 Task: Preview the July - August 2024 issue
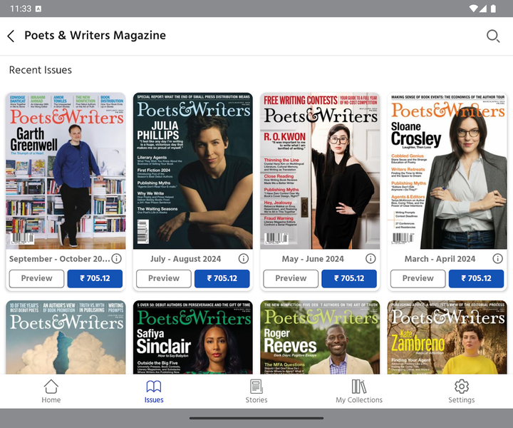164,278
